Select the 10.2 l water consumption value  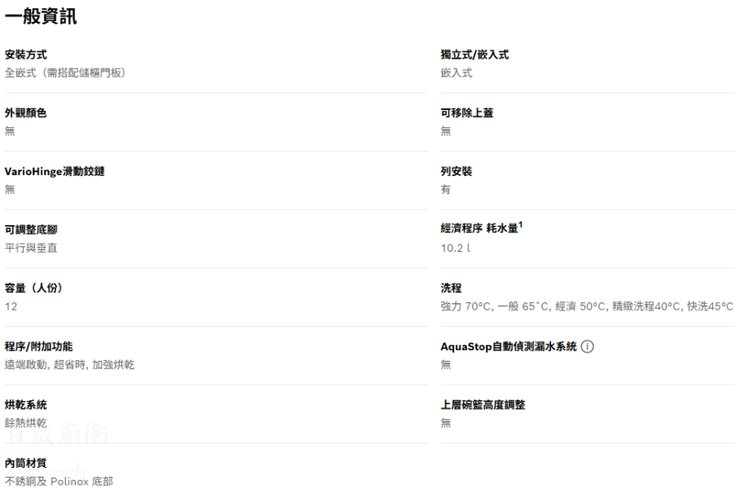point(456,248)
